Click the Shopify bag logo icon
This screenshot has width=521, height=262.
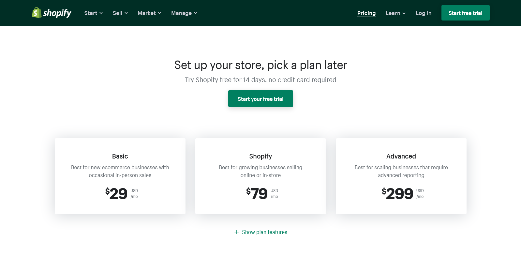(x=37, y=13)
